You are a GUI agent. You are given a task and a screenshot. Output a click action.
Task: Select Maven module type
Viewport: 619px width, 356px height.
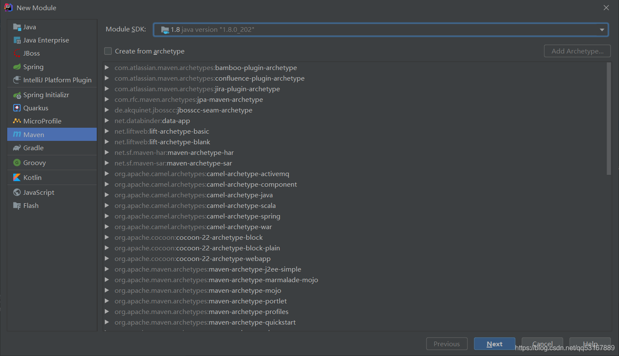[x=52, y=135]
